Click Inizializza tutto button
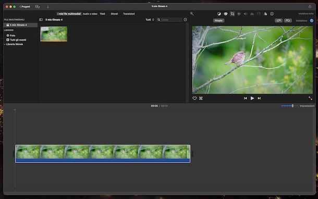Viewport: 318px width, 199px height. click(x=306, y=14)
